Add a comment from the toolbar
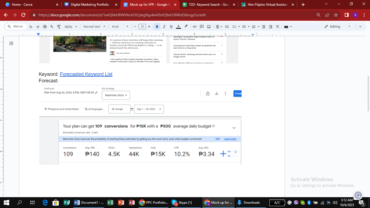Viewport: 370px width, 208px height. (202, 27)
